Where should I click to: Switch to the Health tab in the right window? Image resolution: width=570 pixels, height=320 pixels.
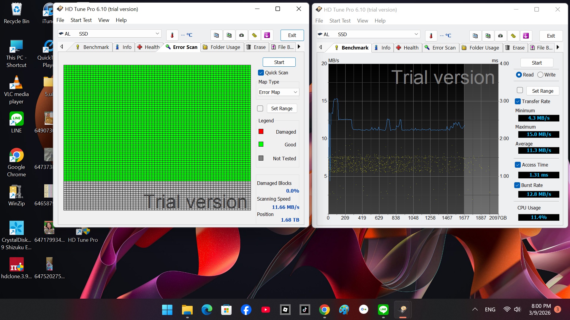[407, 48]
